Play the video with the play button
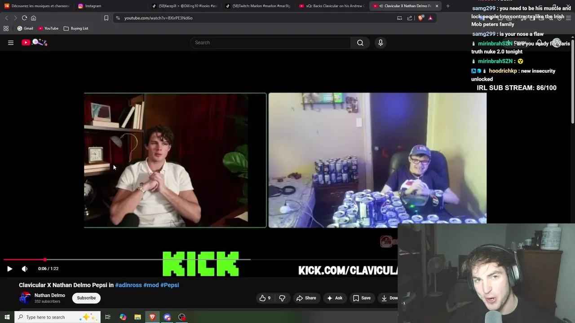This screenshot has height=323, width=575. click(9, 269)
